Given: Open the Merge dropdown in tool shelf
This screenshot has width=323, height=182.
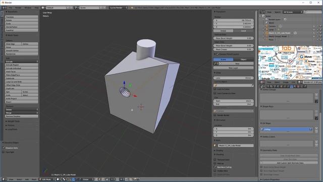Looking at the screenshot, I should pyautogui.click(x=22, y=113).
